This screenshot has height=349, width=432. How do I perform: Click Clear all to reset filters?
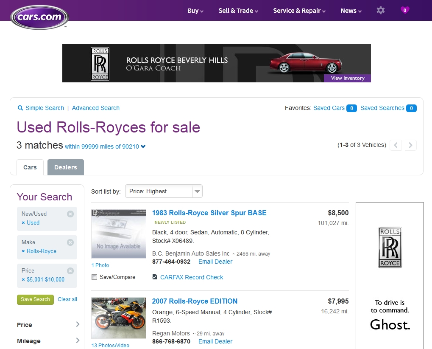[x=67, y=299]
